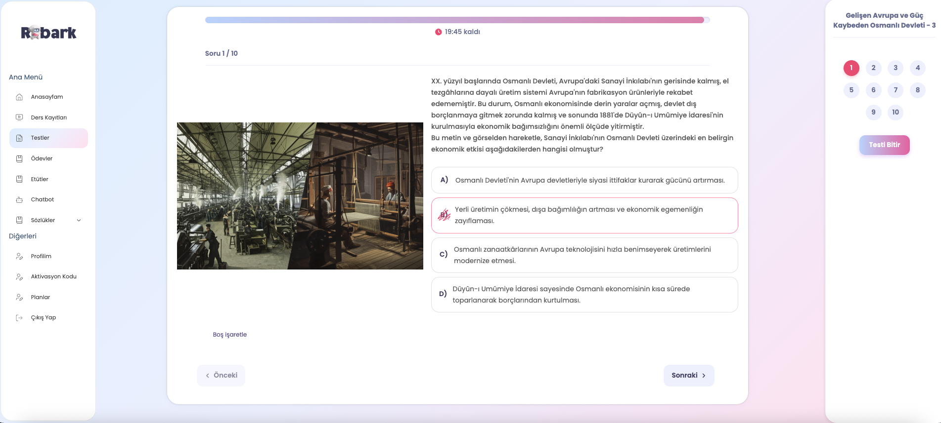Viewport: 941px width, 423px height.
Task: Jump to question 7 in navigator
Action: (x=896, y=90)
